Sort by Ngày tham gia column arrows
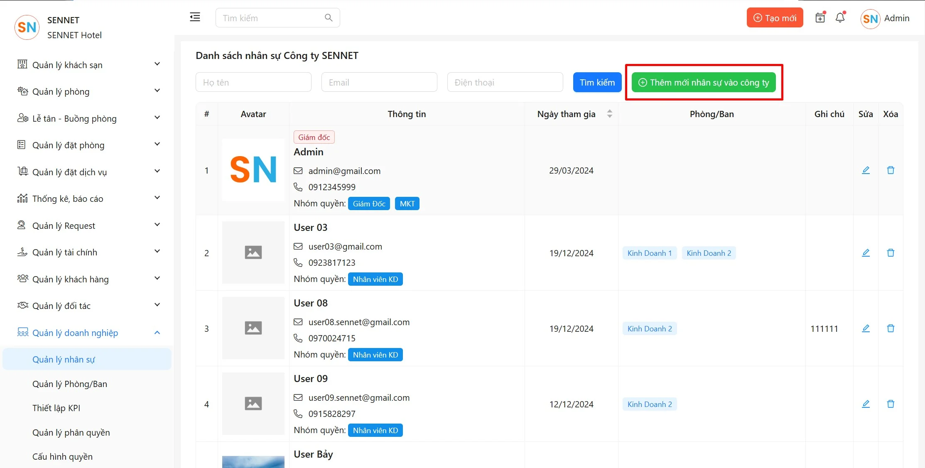 click(x=609, y=114)
